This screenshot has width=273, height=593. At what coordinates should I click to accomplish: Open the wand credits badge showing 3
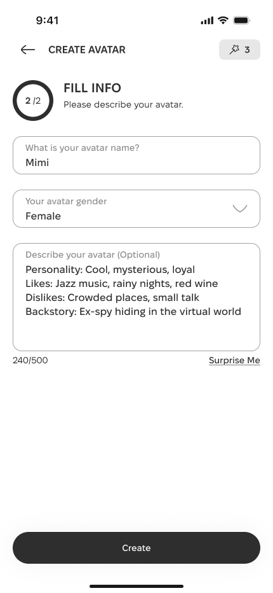tap(239, 50)
